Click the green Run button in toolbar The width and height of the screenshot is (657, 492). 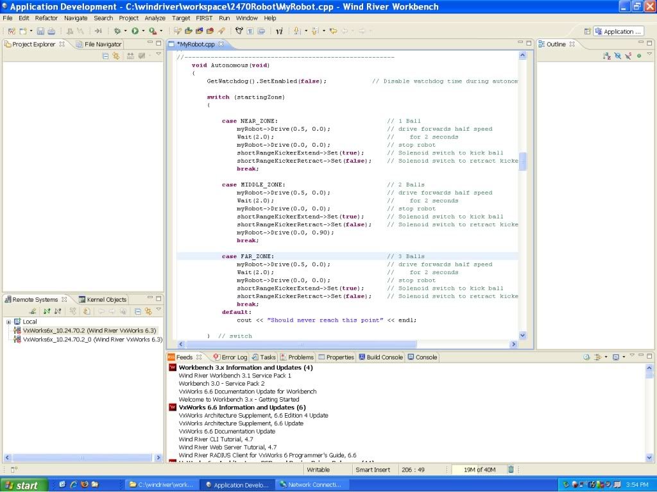135,31
